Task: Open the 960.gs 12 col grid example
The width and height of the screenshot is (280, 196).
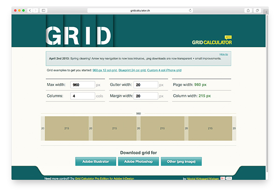Action: (x=105, y=70)
